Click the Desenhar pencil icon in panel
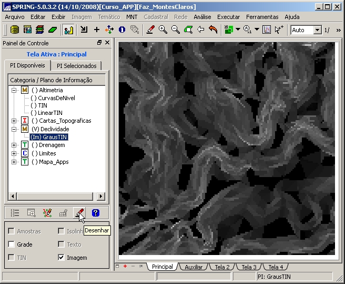 pyautogui.click(x=79, y=213)
